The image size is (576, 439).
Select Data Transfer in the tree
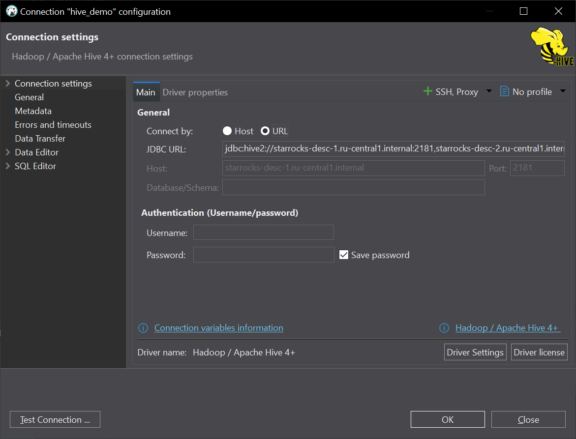tap(40, 138)
